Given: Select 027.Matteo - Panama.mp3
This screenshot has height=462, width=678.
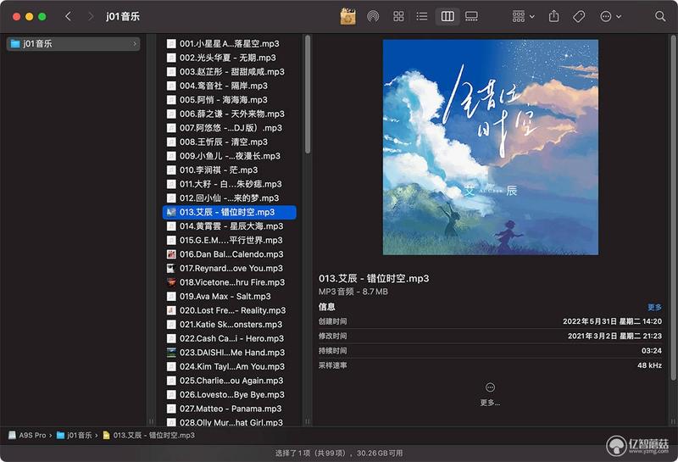Looking at the screenshot, I should coord(229,409).
